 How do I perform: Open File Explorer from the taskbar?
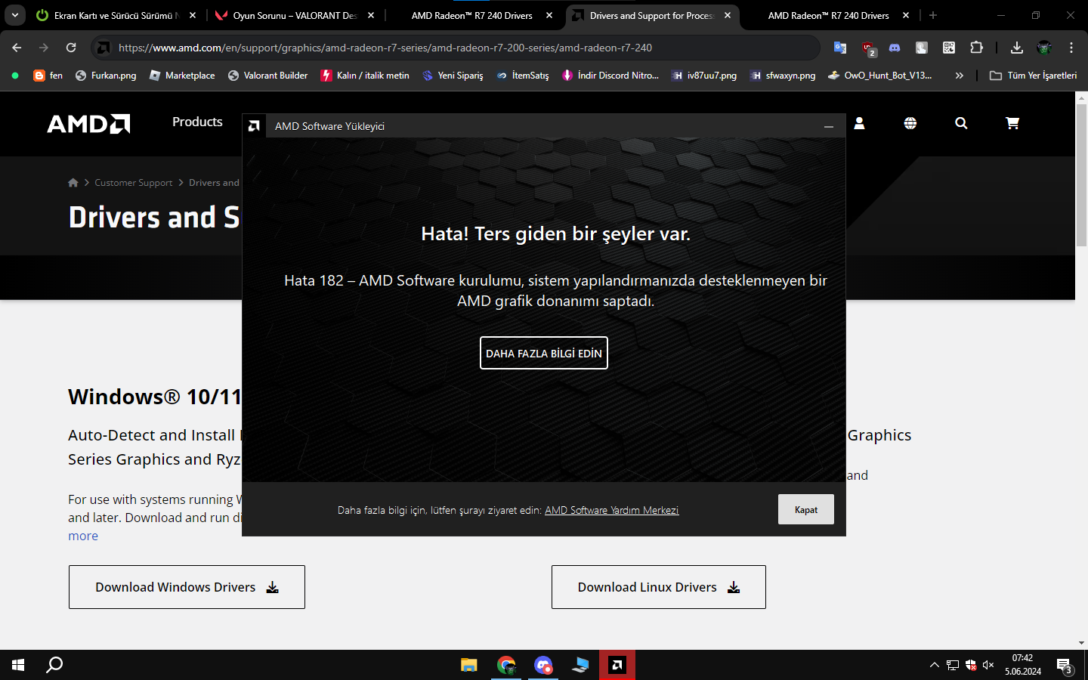click(x=469, y=665)
